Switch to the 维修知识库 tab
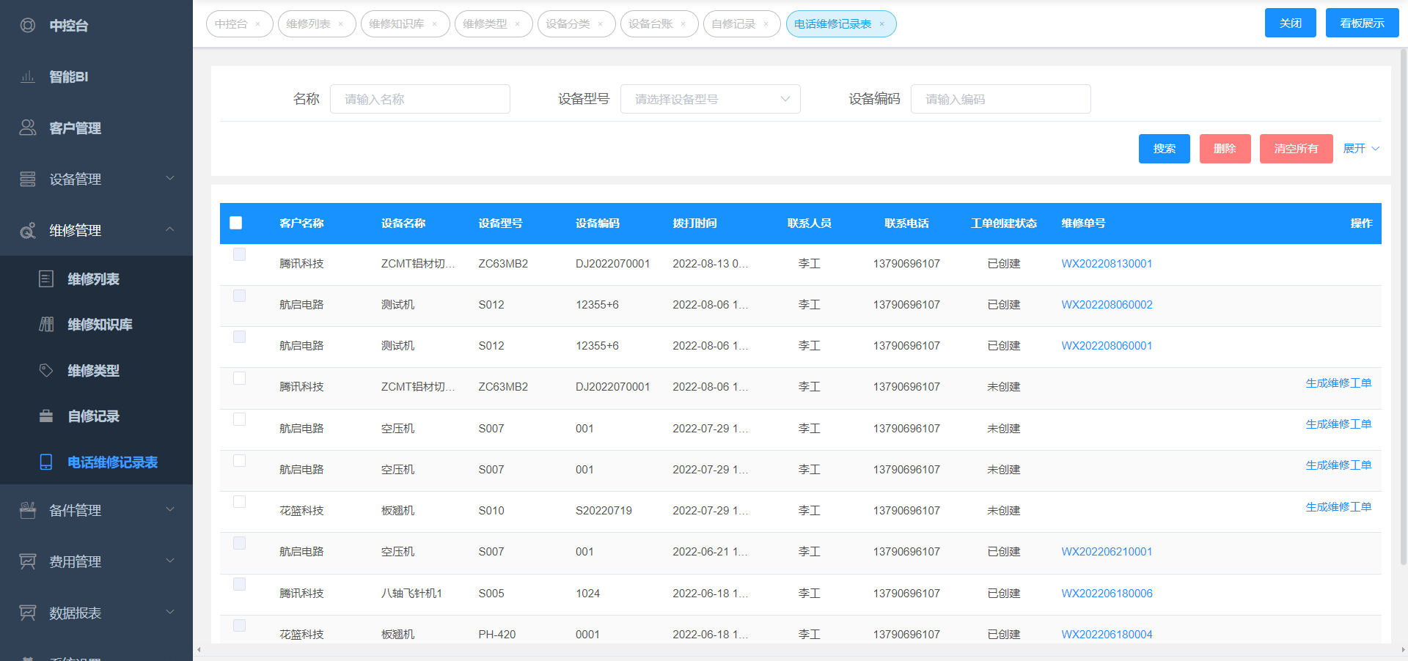 (397, 24)
